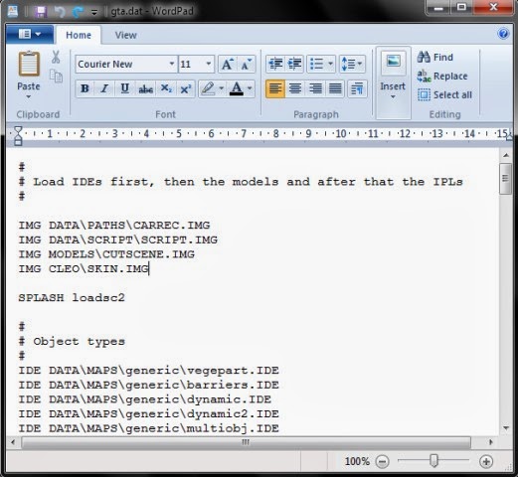Click the comment line # Object types
This screenshot has width=518, height=477.
[x=72, y=342]
